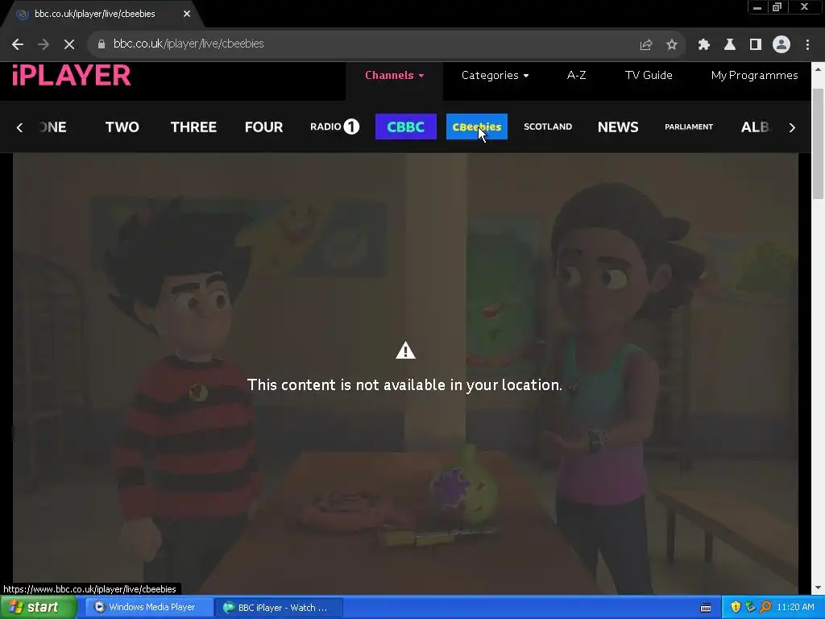Click the share page icon in address bar
The image size is (825, 619).
[x=645, y=44]
